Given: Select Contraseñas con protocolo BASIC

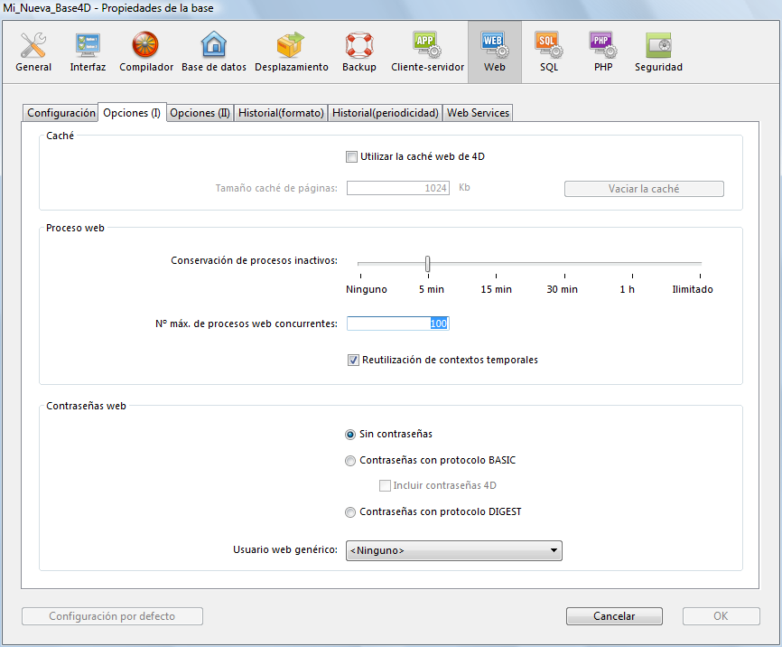Looking at the screenshot, I should point(350,461).
